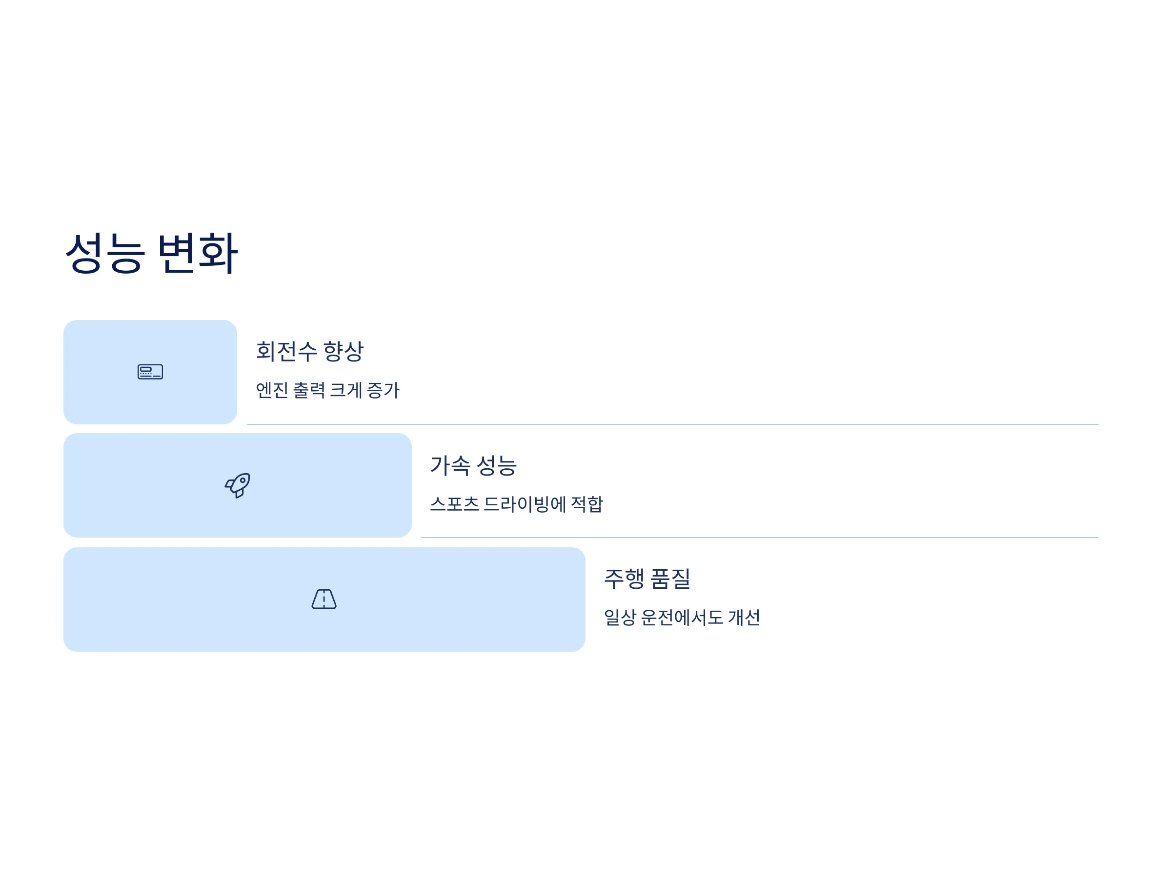Select the long blue bar beside 주행 품질

click(x=324, y=599)
